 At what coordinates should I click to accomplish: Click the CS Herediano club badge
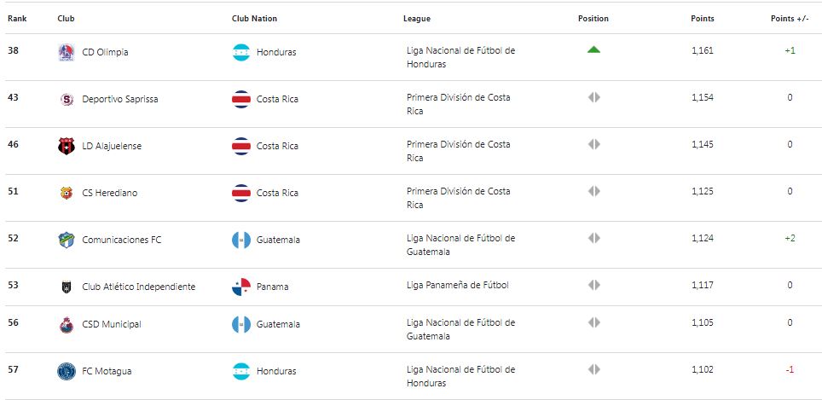click(x=66, y=193)
